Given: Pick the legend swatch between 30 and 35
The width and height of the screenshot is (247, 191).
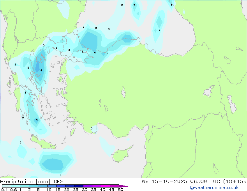Looking at the screenshot, I should click(88, 186).
